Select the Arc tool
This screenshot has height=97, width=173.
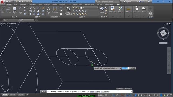pos(21,10)
